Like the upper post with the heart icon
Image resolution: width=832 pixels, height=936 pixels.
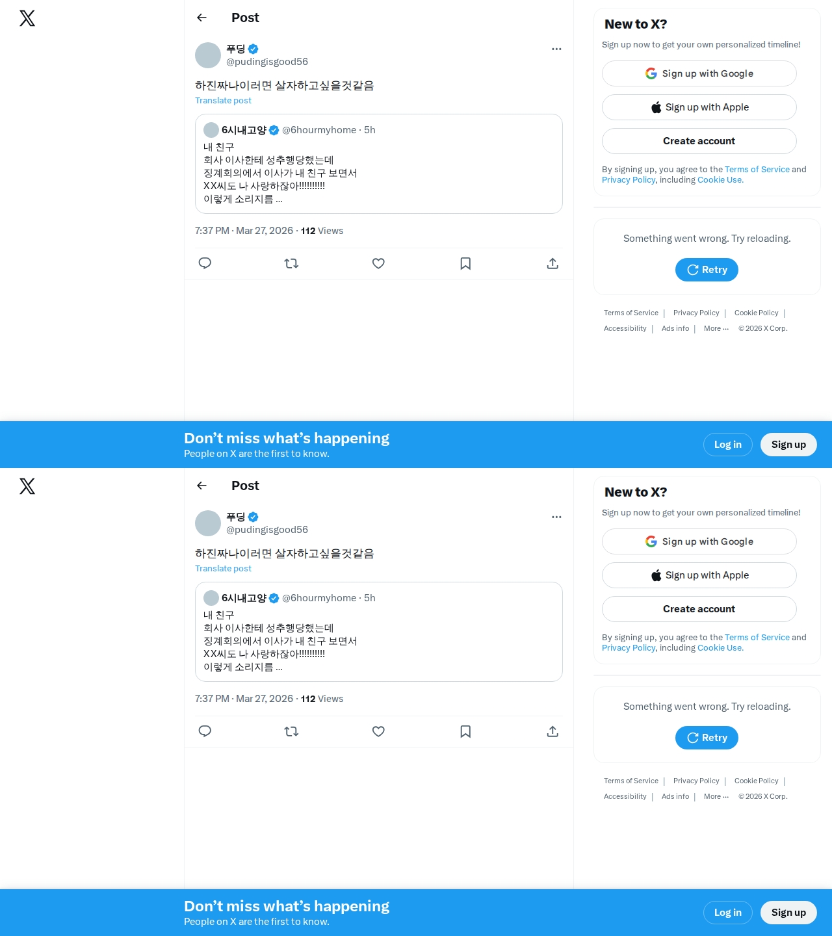[378, 263]
